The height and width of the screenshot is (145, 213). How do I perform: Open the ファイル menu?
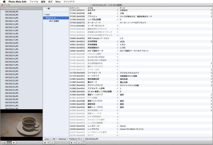click(x=34, y=2)
